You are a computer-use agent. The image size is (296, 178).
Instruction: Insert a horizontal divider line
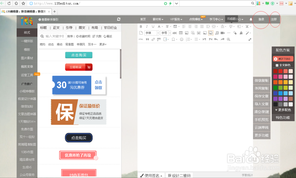(229, 33)
